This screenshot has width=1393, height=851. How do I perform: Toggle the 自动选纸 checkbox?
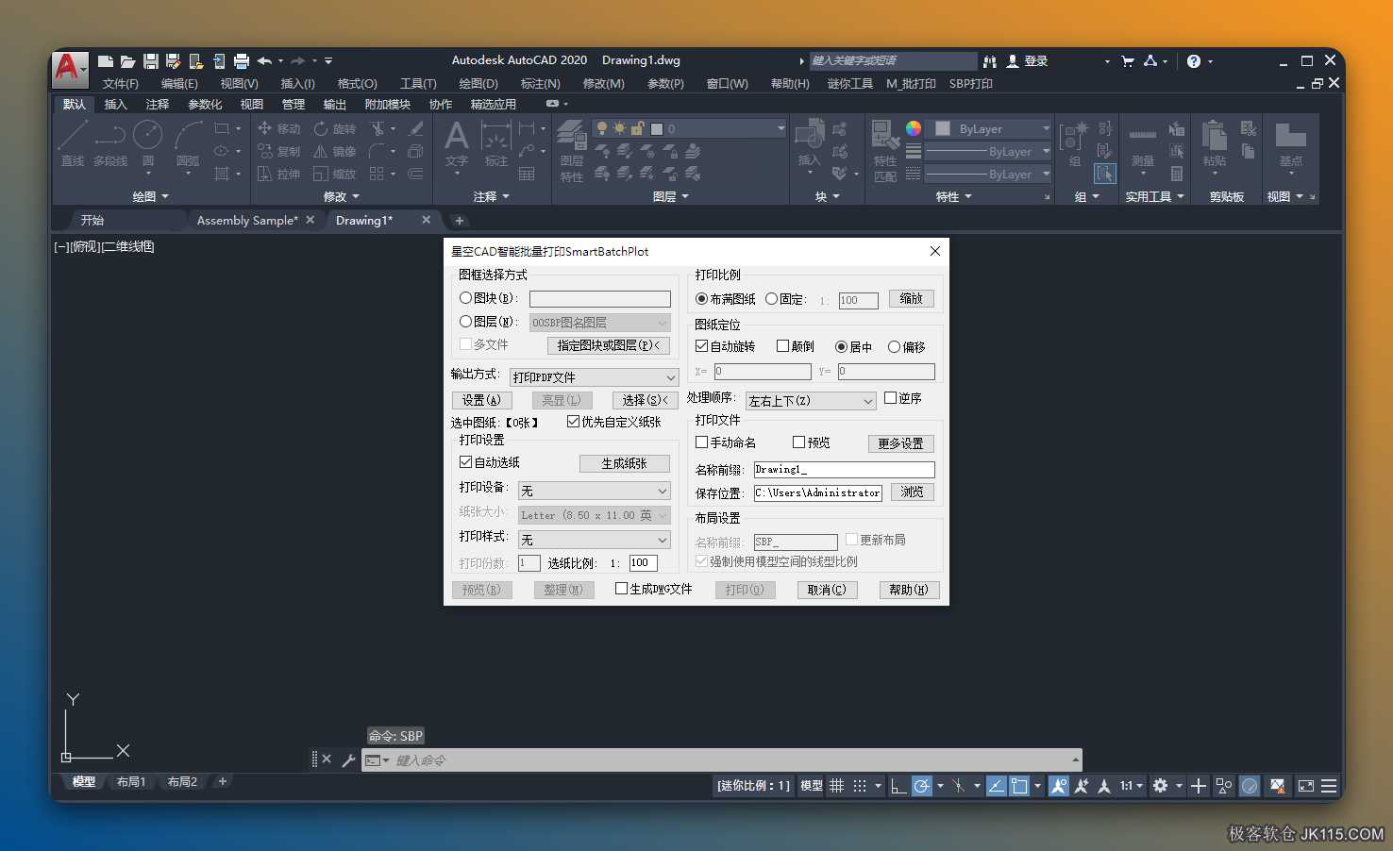(x=466, y=462)
